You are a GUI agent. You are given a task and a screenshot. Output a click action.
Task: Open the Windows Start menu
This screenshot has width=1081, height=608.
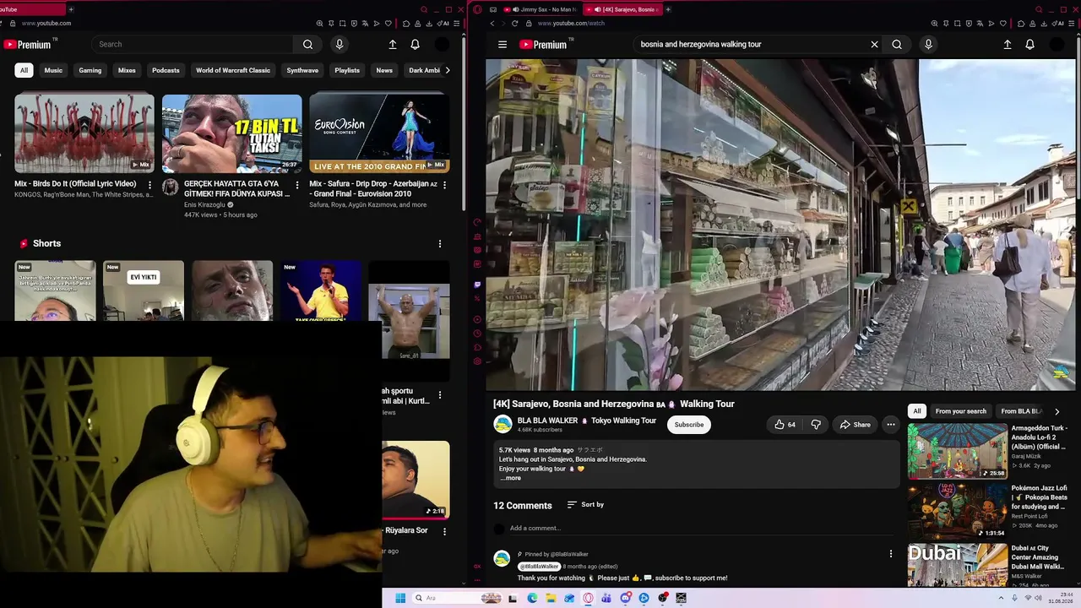[x=400, y=598]
